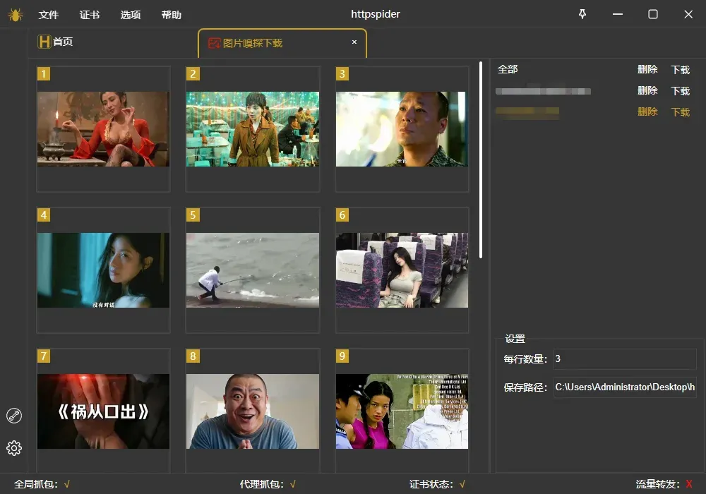Download the gray blurred domain entry
Viewport: 706px width, 494px height.
tap(681, 91)
